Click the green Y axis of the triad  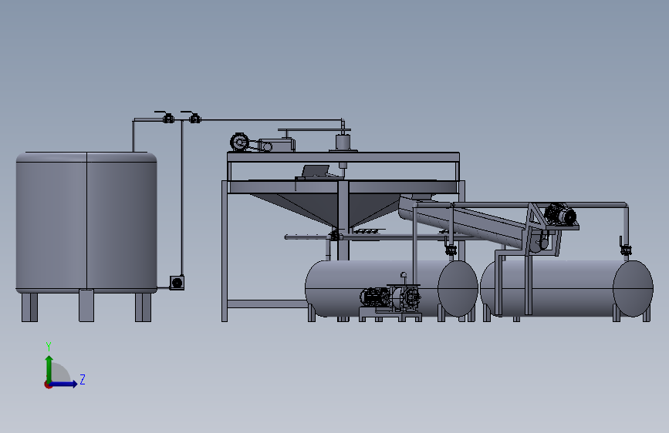tap(49, 368)
